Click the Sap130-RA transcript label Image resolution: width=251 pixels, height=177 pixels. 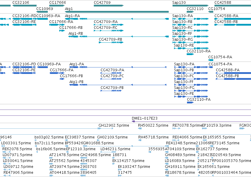[x=183, y=16]
